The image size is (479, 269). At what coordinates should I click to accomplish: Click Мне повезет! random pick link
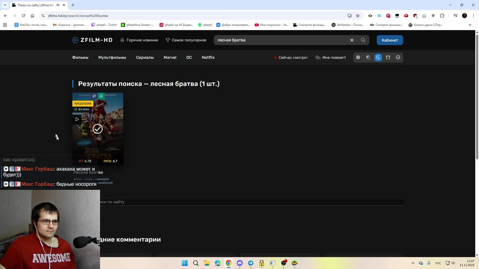(331, 58)
